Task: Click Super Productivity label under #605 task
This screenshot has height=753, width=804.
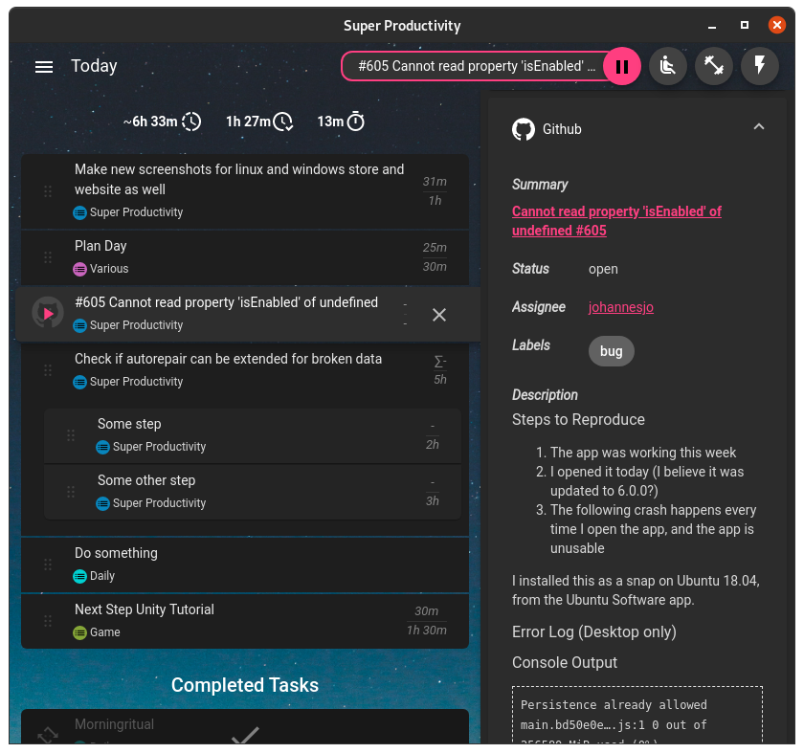Action: [x=136, y=325]
